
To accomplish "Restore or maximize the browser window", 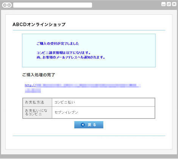I will click(x=169, y=4).
